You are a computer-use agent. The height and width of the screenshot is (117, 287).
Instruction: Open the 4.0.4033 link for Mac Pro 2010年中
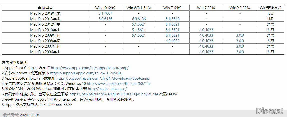206,30
